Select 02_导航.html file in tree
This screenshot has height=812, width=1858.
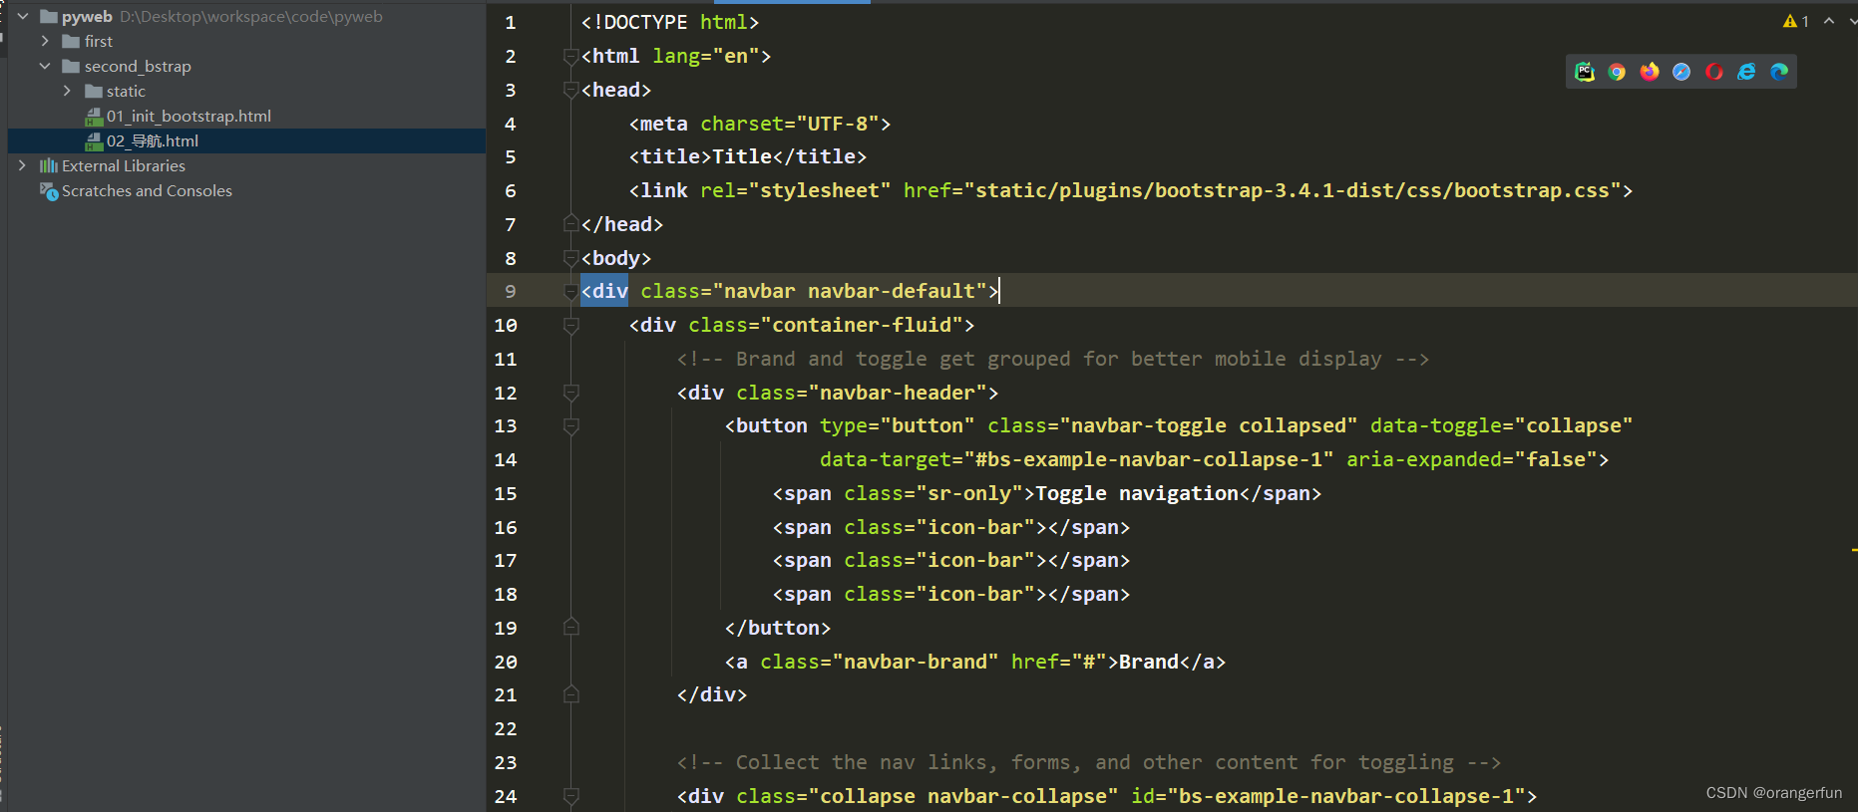click(153, 140)
